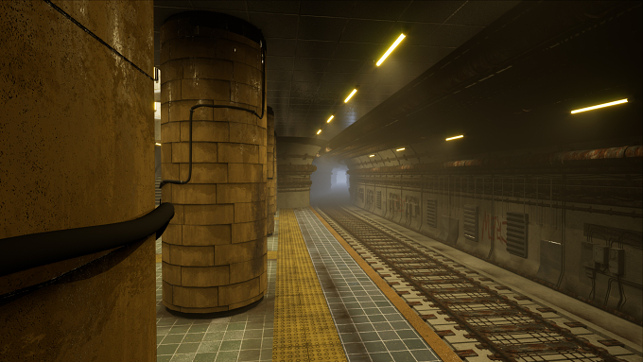
Task: Select the vent grille right of the red graffiti
Action: [517, 235]
